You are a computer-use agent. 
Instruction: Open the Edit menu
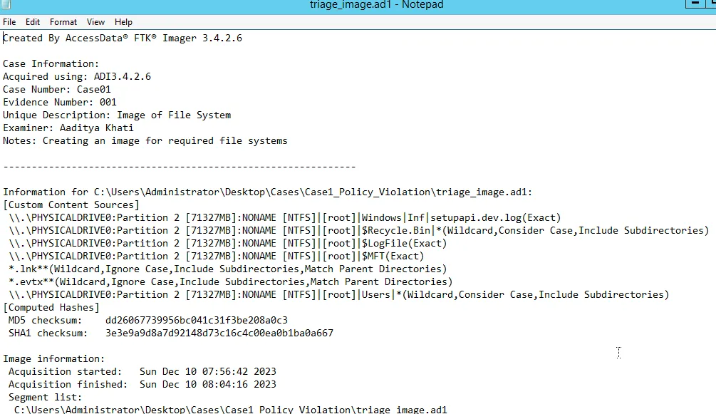click(x=33, y=22)
